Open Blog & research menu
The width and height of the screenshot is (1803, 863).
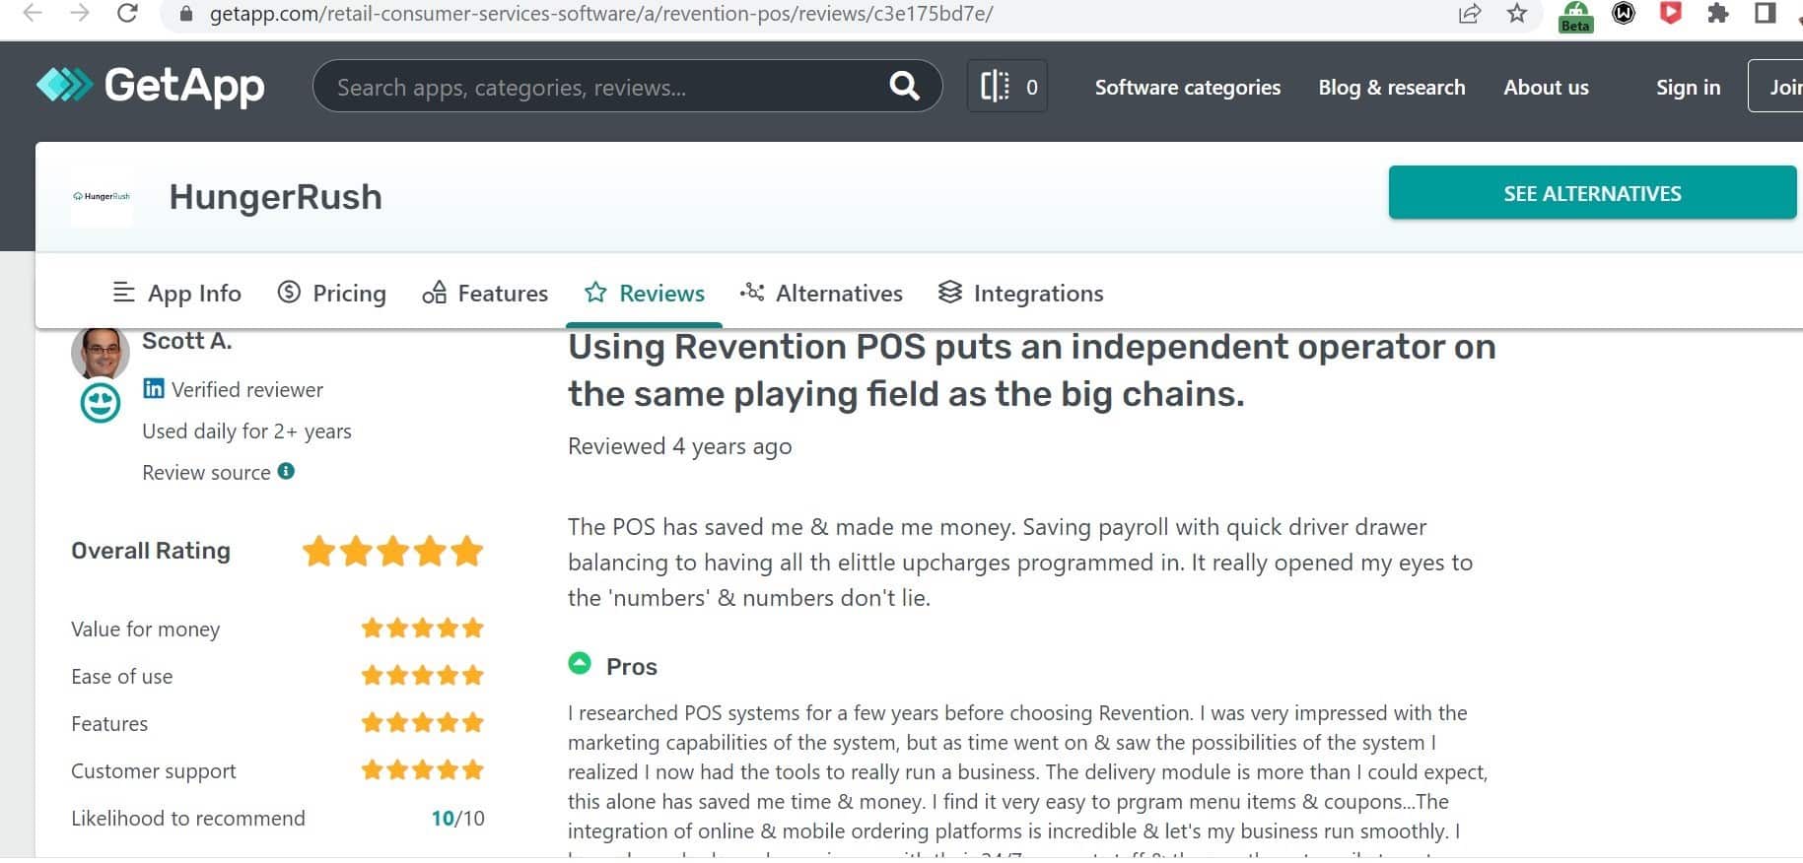coord(1392,87)
